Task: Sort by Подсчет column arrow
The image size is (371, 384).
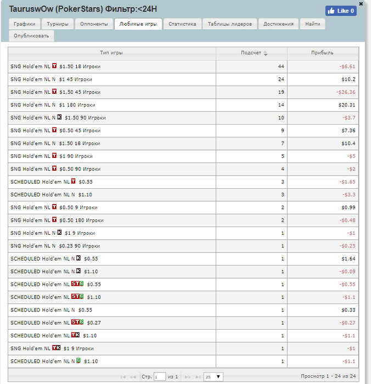Action: [x=266, y=53]
